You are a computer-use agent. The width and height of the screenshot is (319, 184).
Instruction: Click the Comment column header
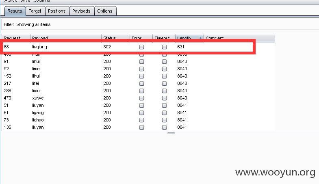(x=239, y=38)
